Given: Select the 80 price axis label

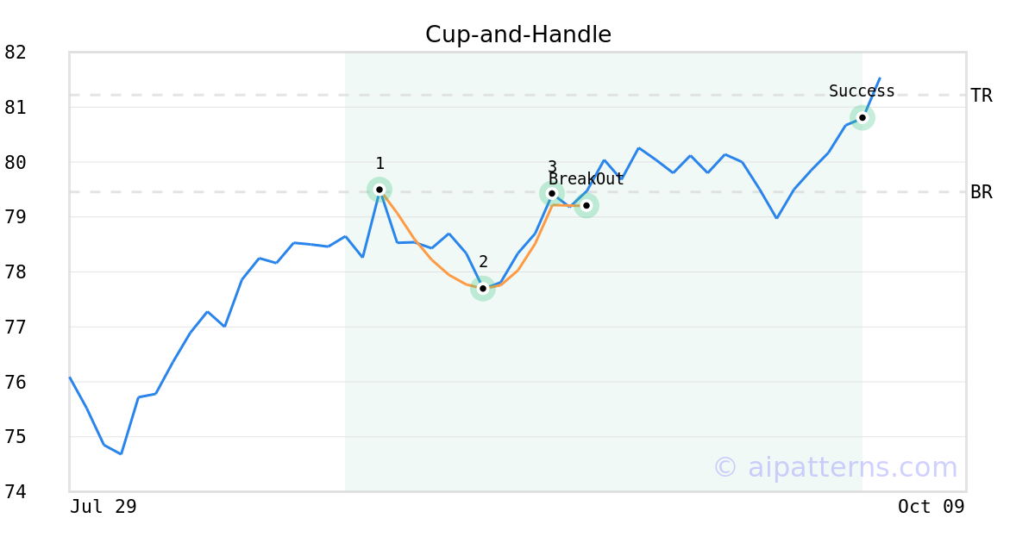Looking at the screenshot, I should [16, 162].
